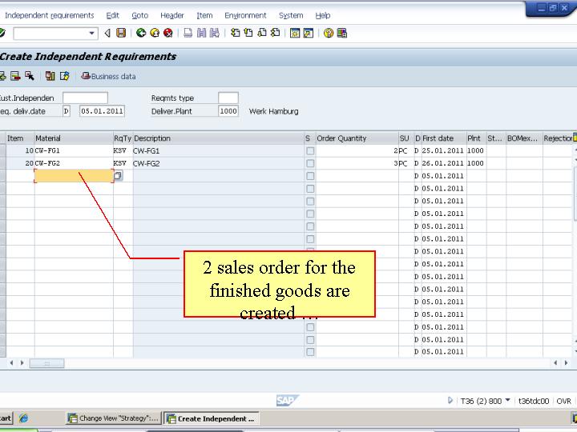The width and height of the screenshot is (577, 432).
Task: Go to Next Page icon
Action: (262, 33)
